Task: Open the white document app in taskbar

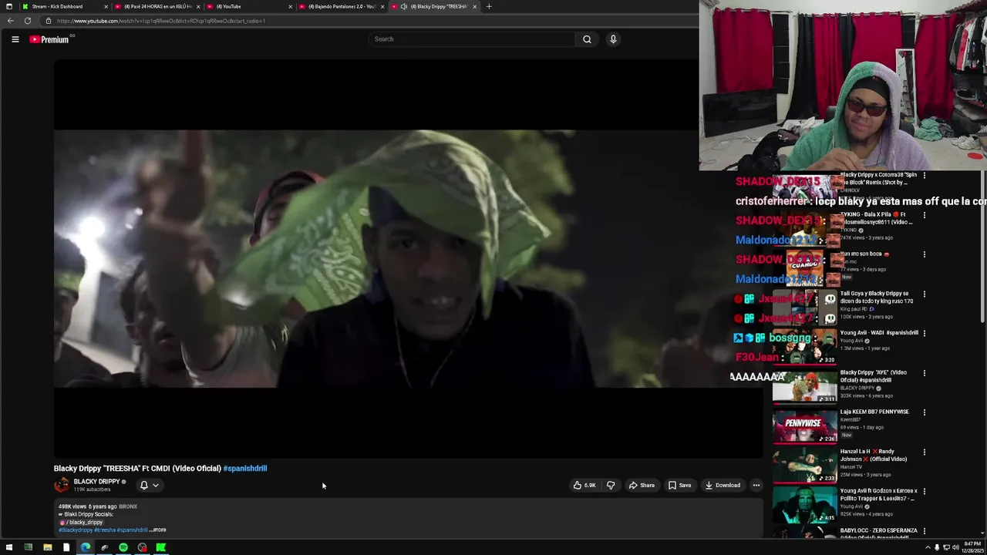Action: tap(66, 548)
